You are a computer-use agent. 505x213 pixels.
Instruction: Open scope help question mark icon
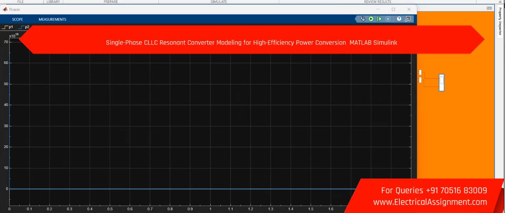point(399,19)
